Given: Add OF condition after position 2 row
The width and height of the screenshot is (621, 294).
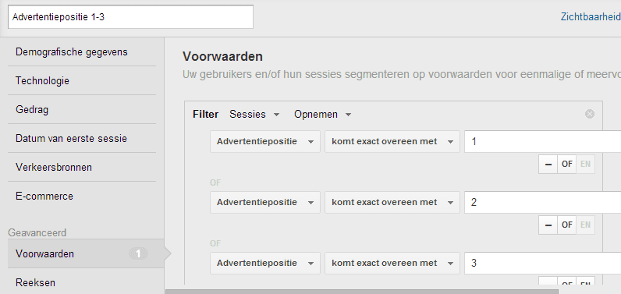Looking at the screenshot, I should pos(566,225).
